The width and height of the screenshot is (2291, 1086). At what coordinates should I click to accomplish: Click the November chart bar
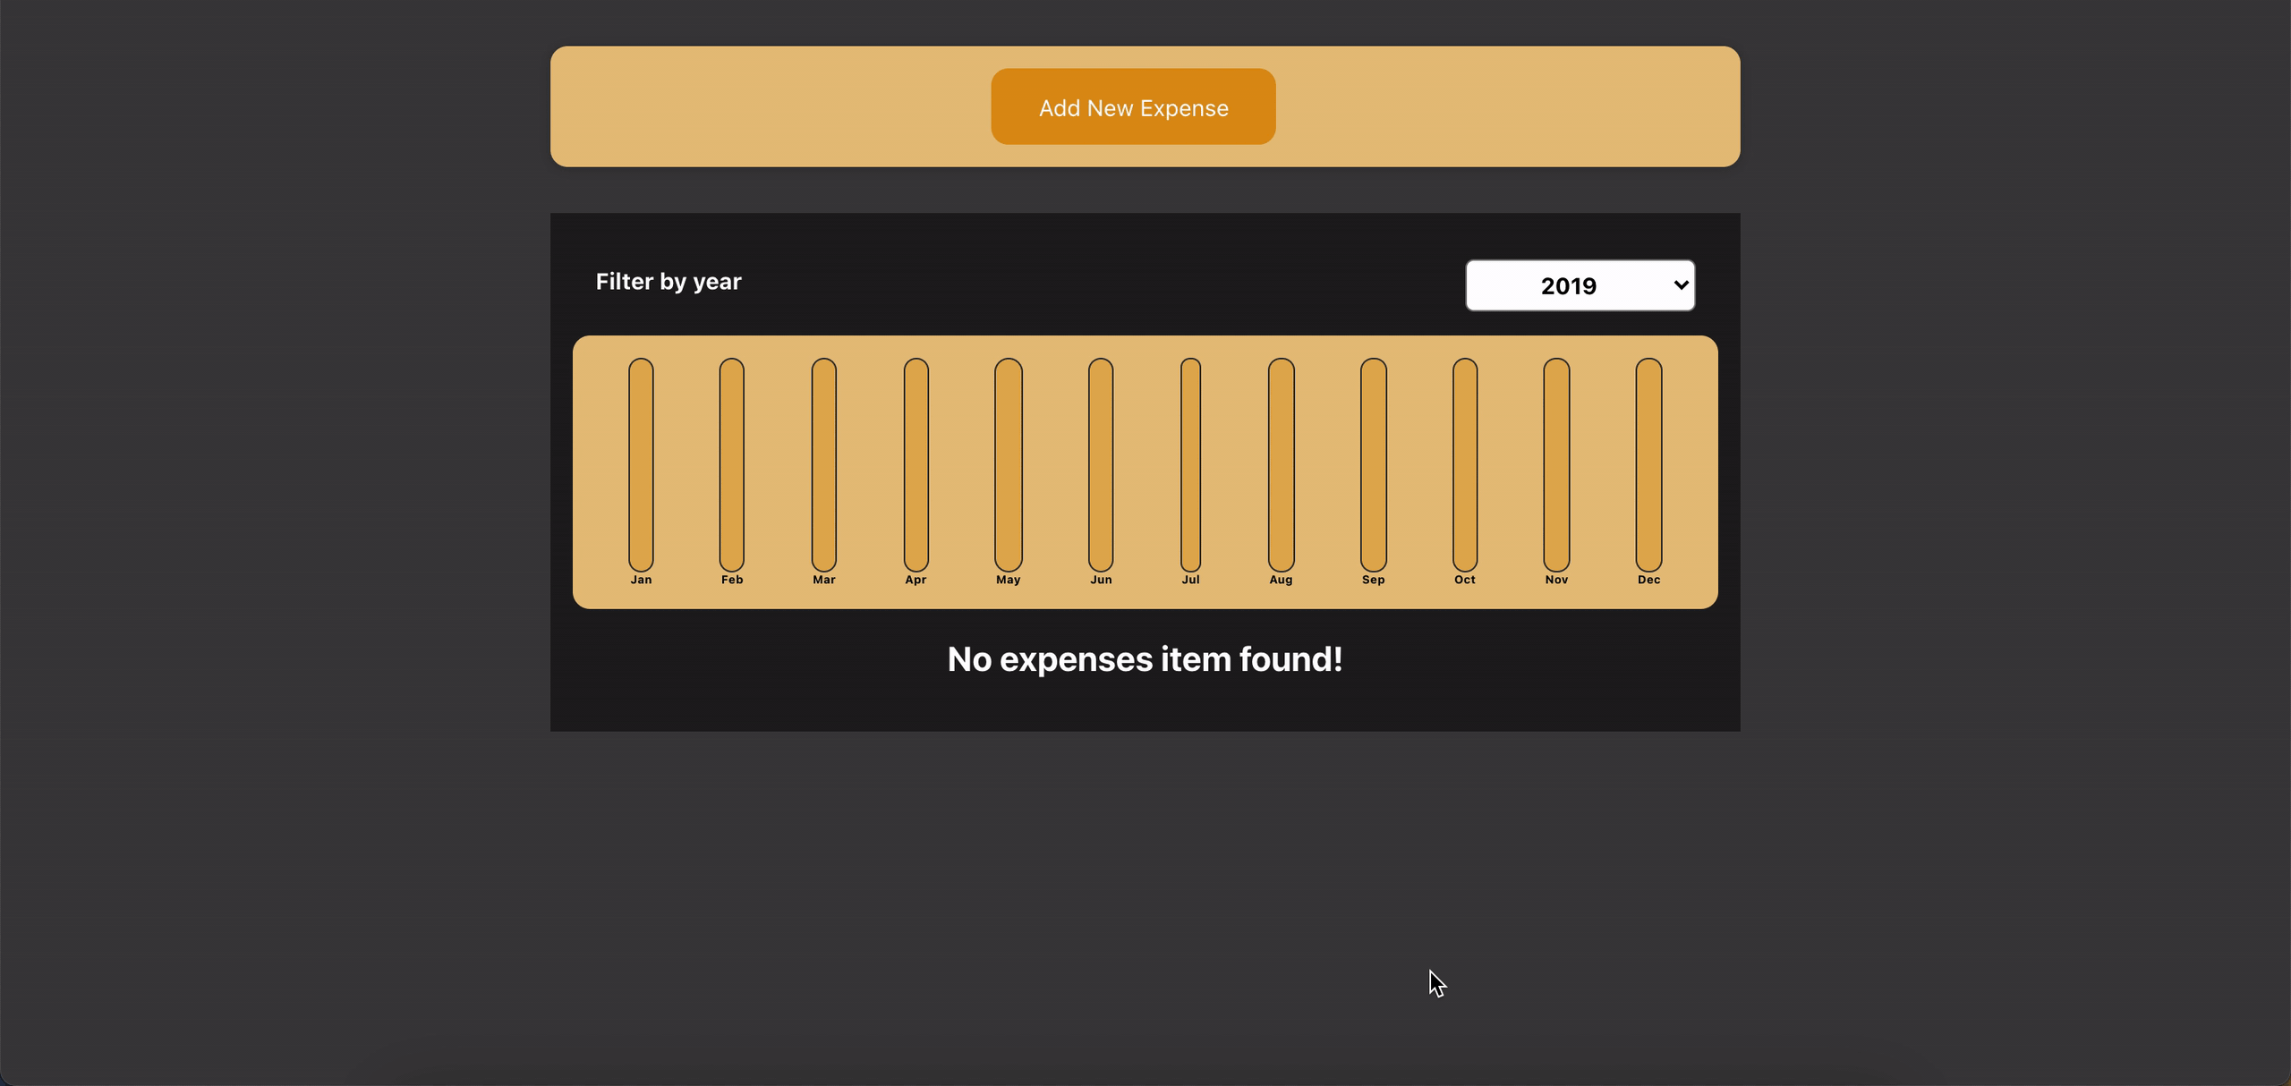pos(1556,464)
